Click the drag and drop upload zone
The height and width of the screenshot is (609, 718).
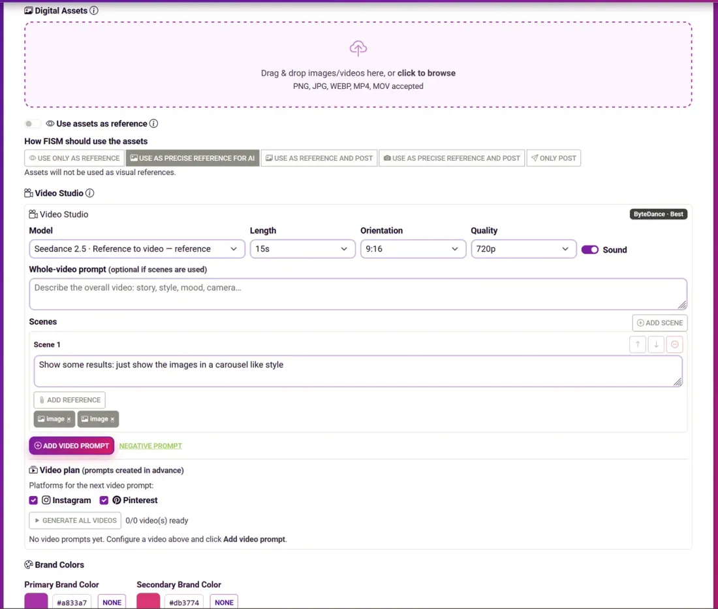click(358, 65)
